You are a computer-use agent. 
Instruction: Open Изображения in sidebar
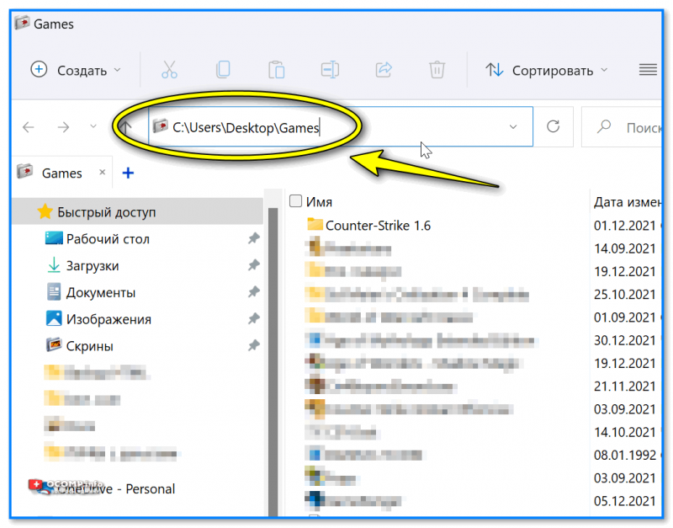pyautogui.click(x=109, y=320)
